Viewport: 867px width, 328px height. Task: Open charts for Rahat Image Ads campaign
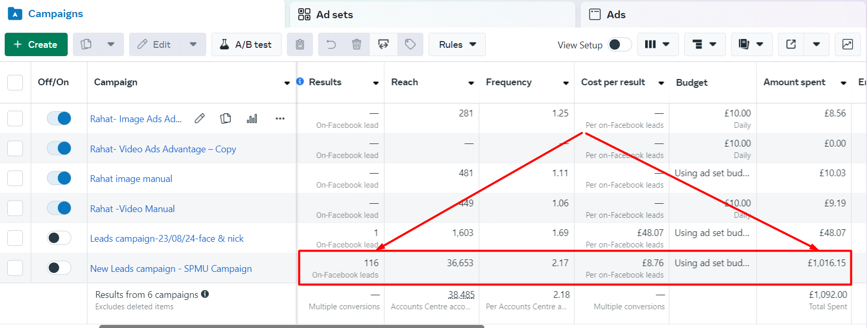click(252, 119)
